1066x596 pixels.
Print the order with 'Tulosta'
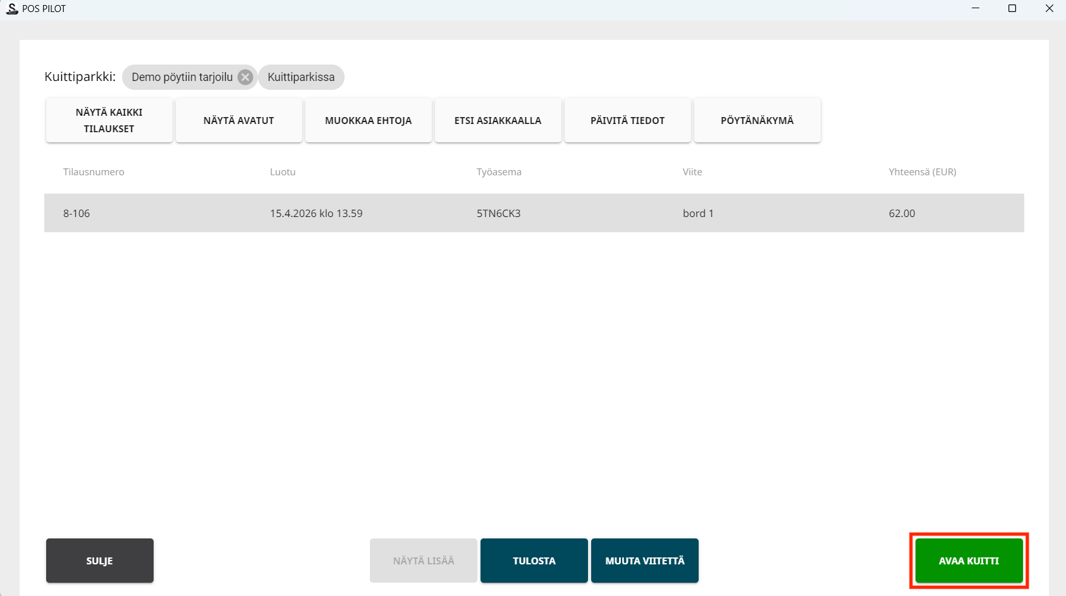534,561
